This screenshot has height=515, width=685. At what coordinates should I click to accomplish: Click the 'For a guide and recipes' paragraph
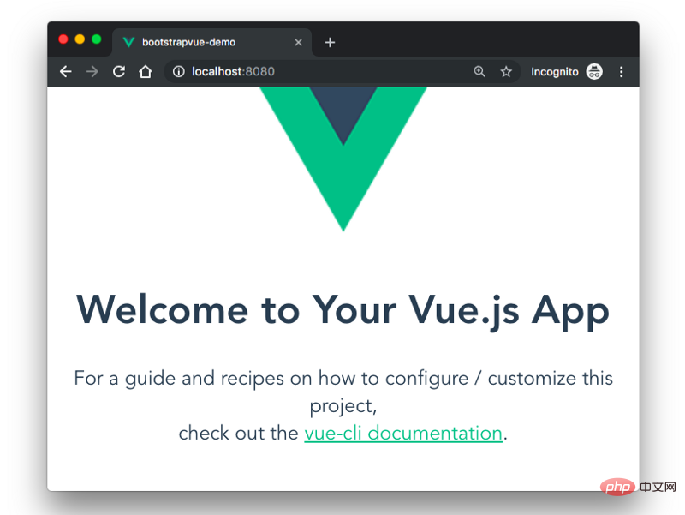click(x=343, y=405)
